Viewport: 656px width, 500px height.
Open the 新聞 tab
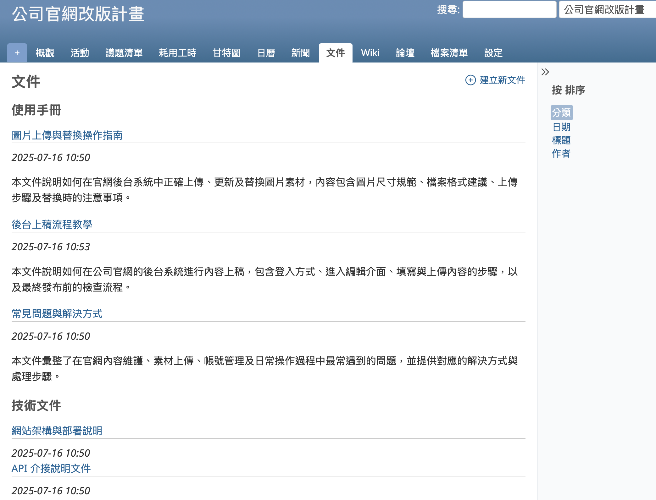301,53
